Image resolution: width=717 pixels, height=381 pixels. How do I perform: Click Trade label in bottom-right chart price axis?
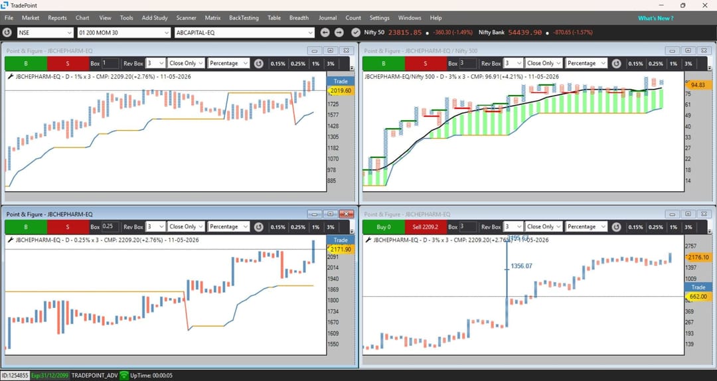click(698, 287)
